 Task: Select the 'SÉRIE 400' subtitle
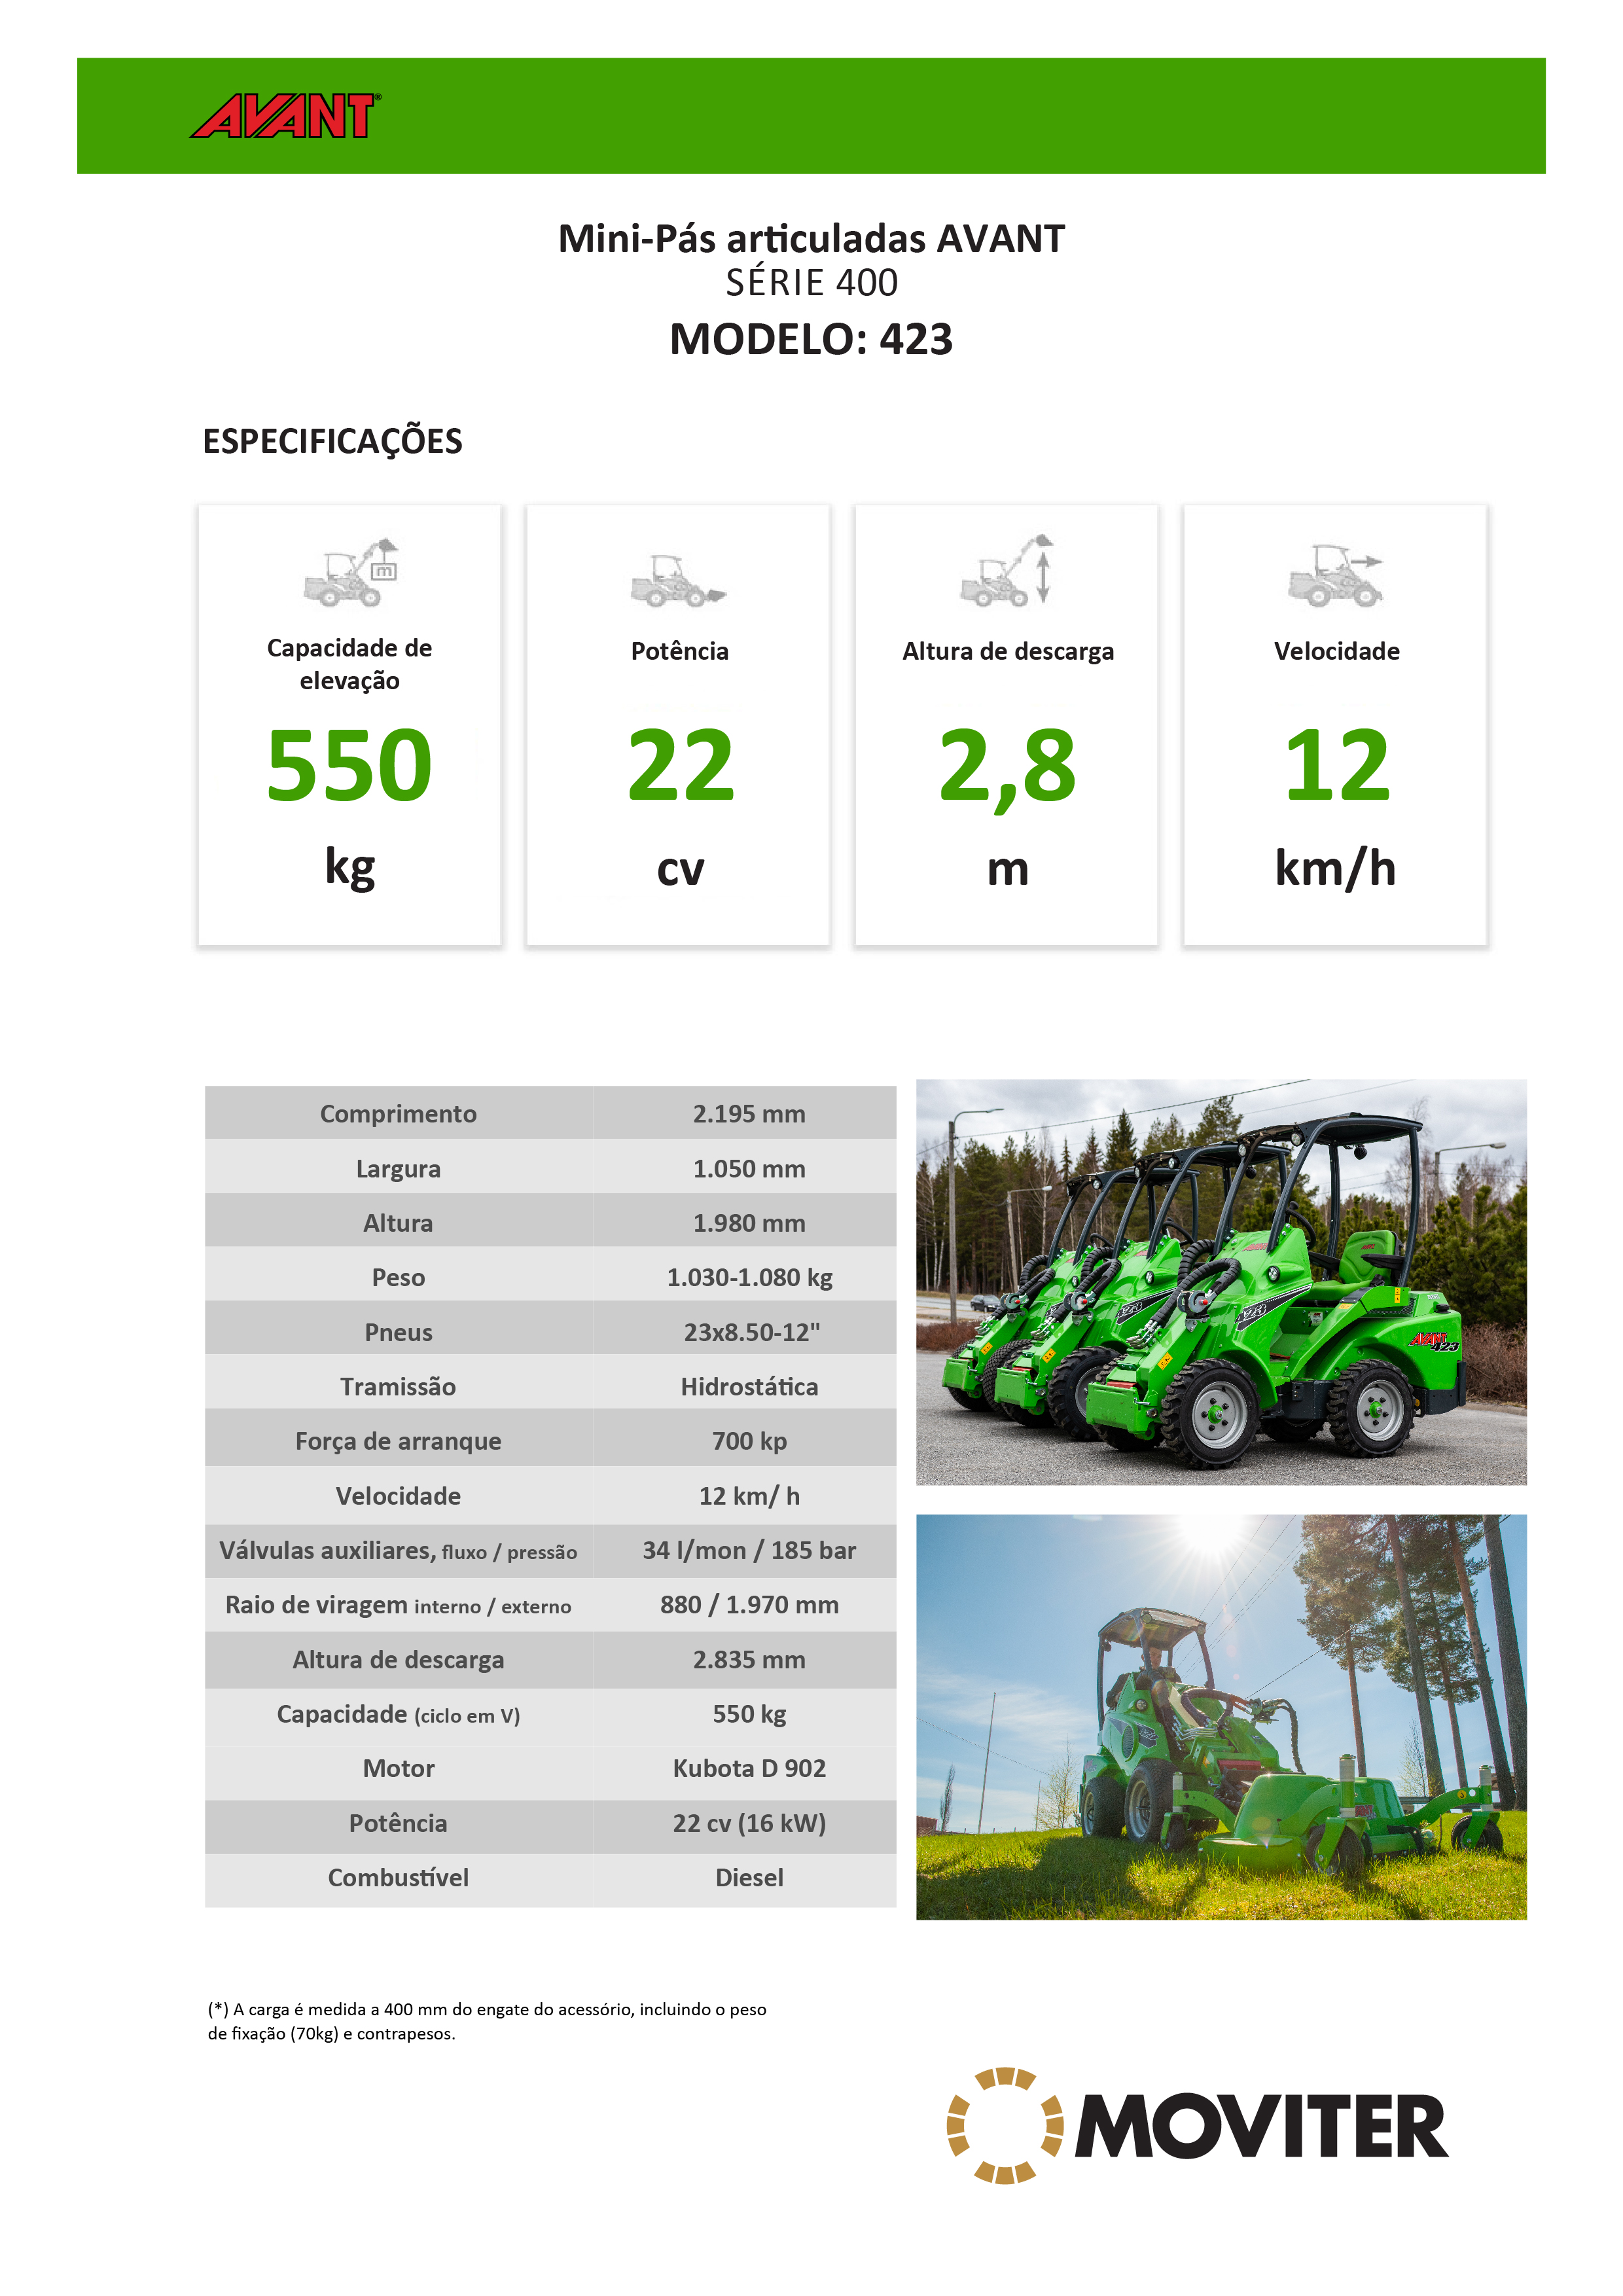pyautogui.click(x=811, y=283)
